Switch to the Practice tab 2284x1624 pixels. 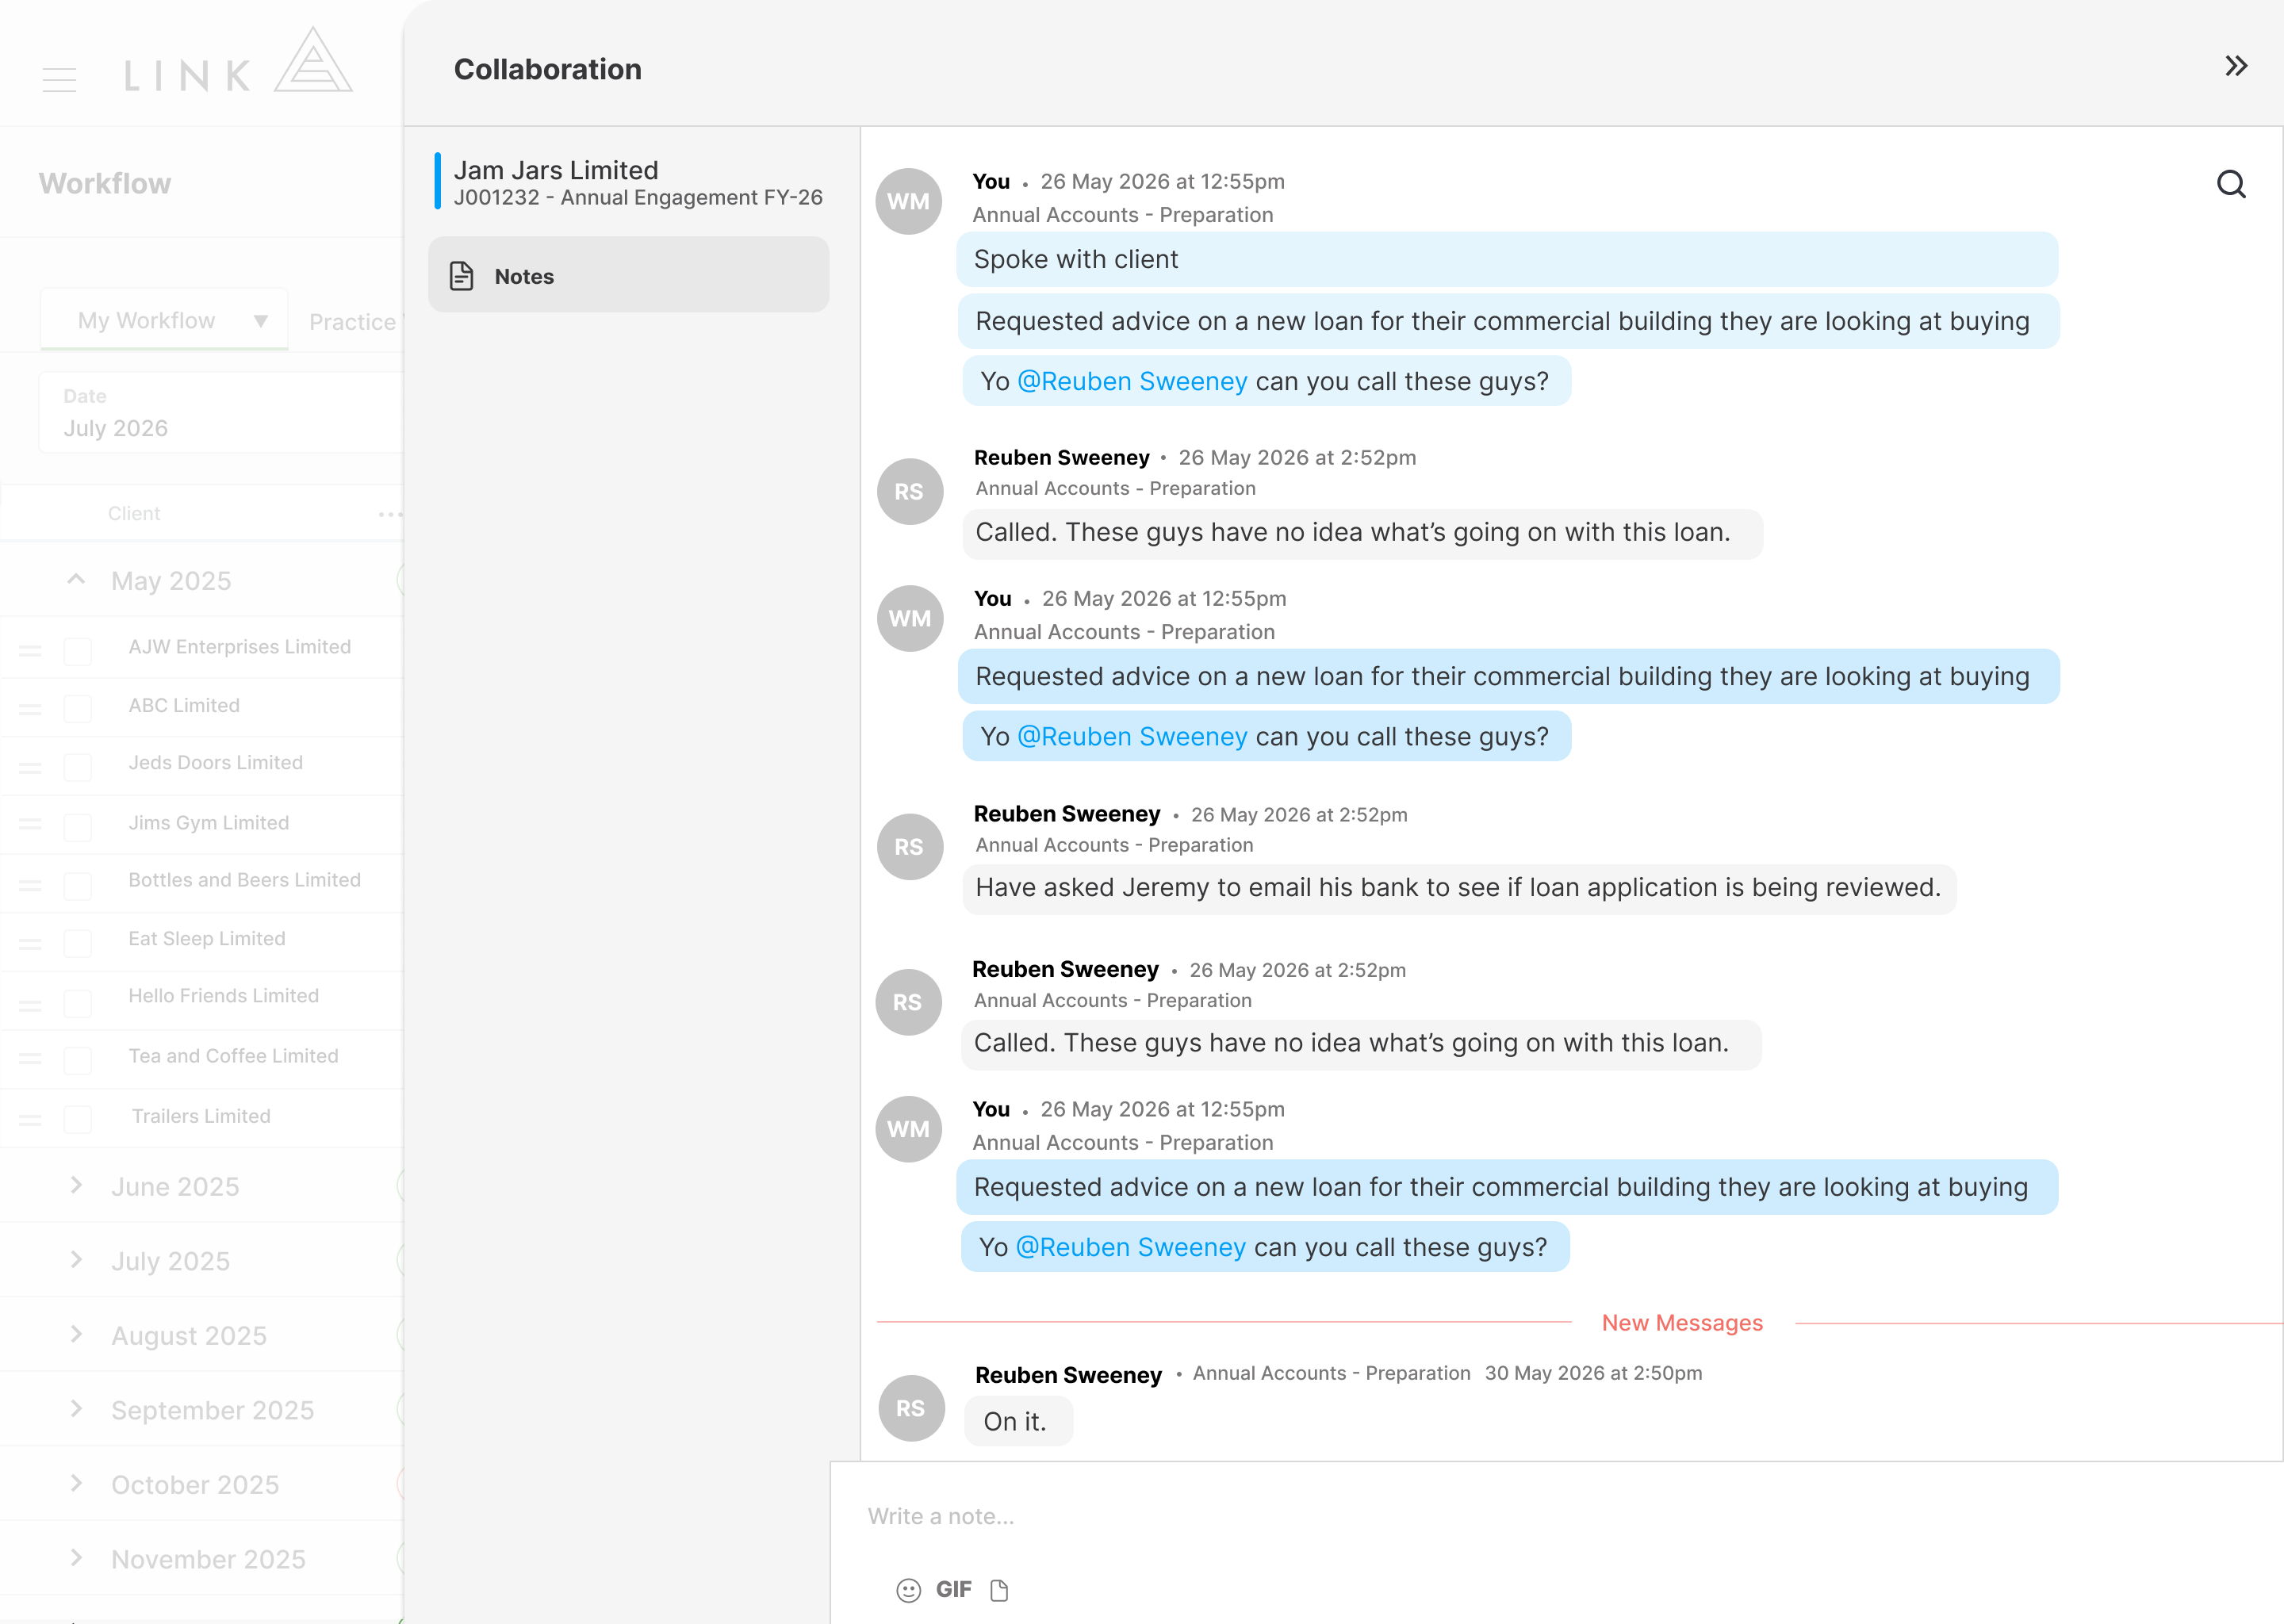(352, 322)
